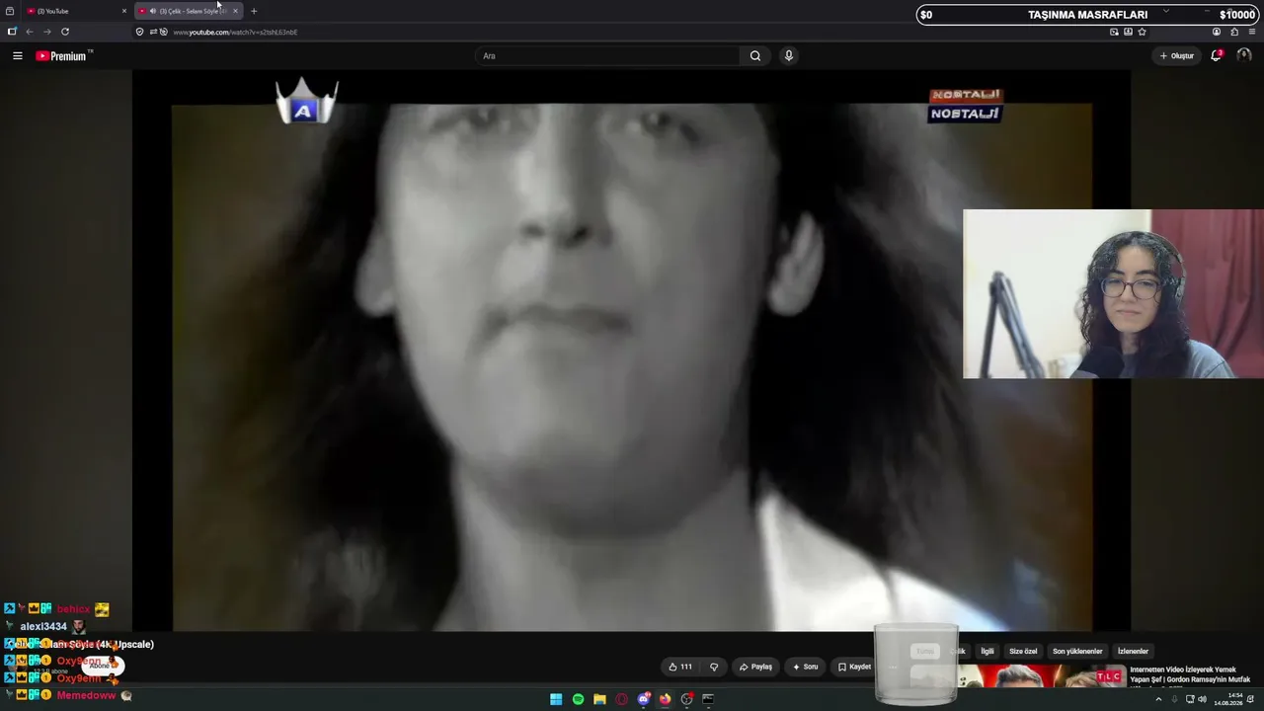Switch to Firefox on the taskbar

tap(665, 699)
